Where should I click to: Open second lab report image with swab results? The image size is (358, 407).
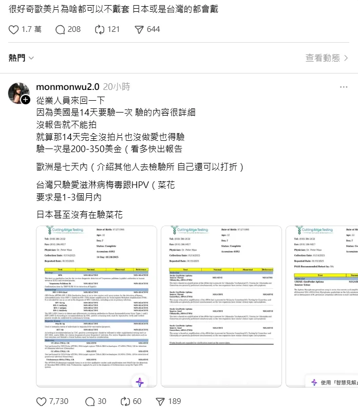click(x=221, y=307)
